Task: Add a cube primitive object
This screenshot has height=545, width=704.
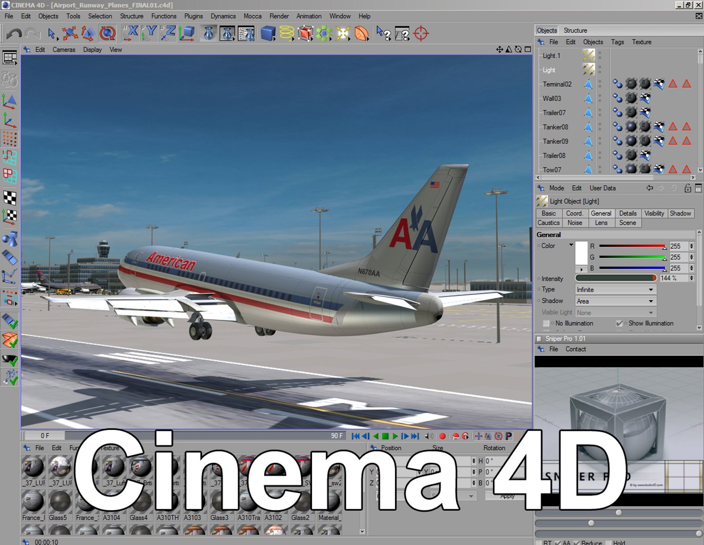Action: click(268, 33)
